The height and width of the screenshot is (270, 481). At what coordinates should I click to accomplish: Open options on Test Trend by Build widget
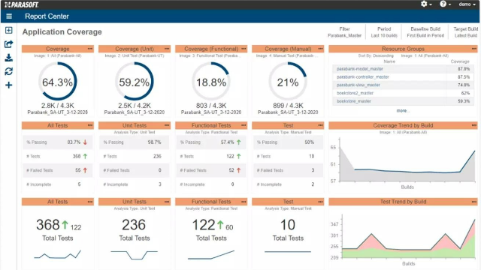point(474,202)
